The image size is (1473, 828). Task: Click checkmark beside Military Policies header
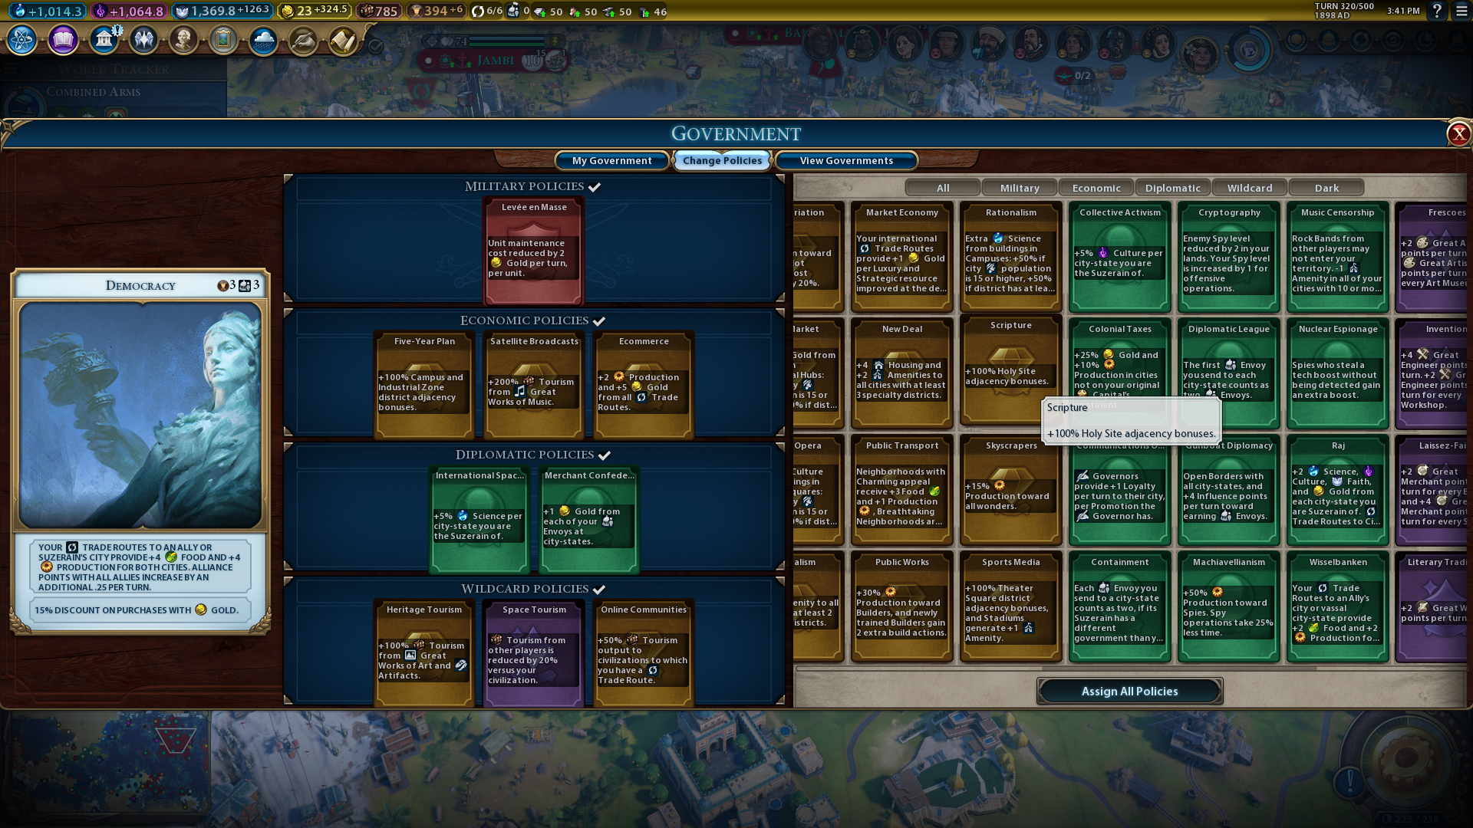click(x=595, y=187)
